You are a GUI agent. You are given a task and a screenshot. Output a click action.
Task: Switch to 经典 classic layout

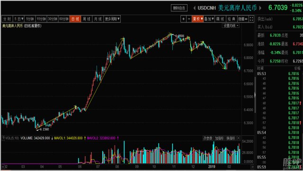click(232, 19)
